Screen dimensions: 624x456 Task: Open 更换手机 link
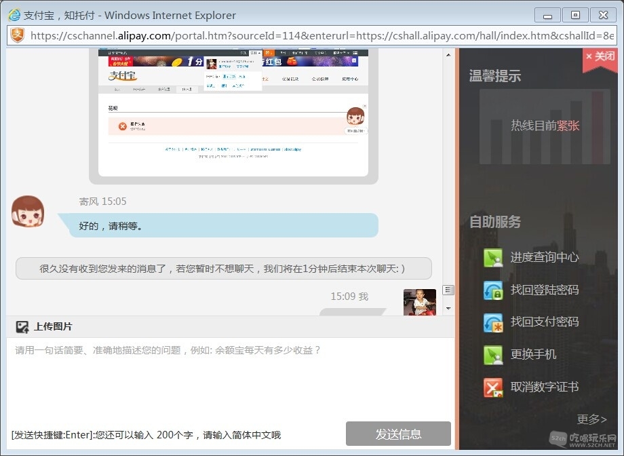[533, 354]
